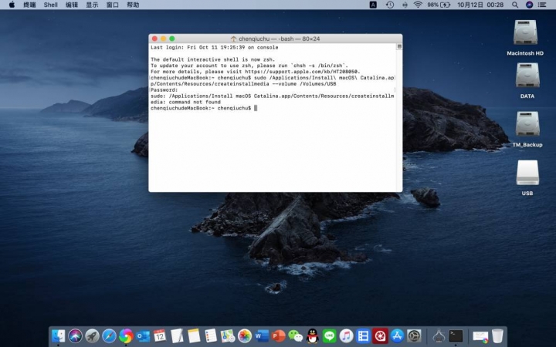
Task: Open the colorful swirl browser icon in Dock
Action: [x=126, y=335]
